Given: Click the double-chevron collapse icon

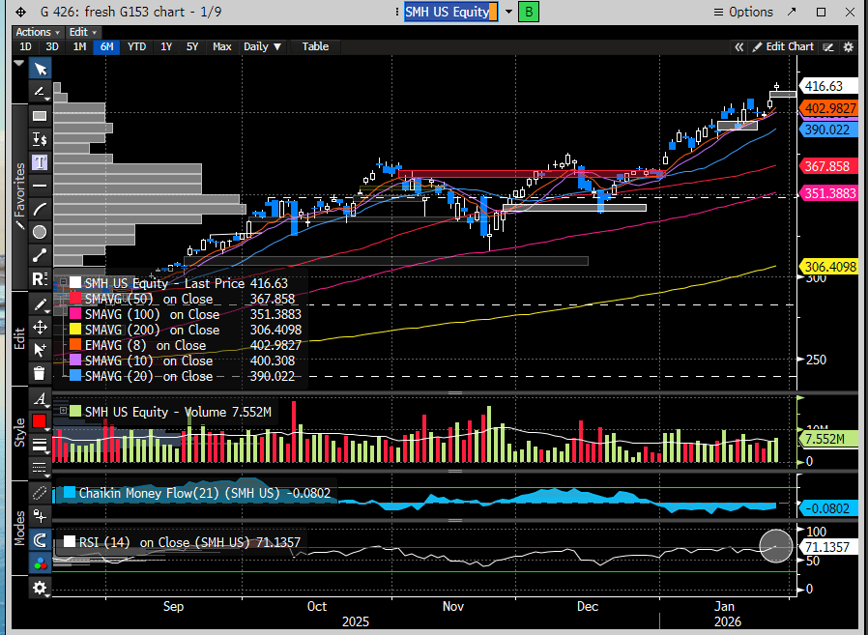Looking at the screenshot, I should coord(739,47).
